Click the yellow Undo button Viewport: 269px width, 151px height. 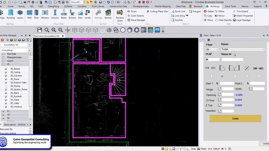235,118
